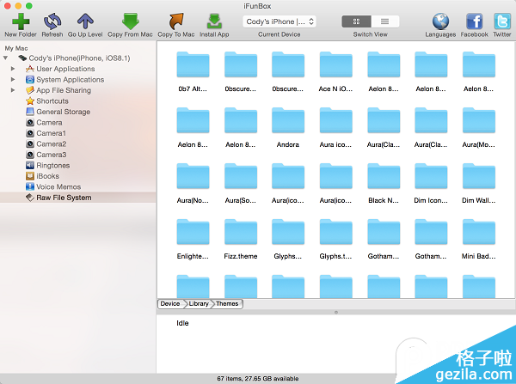Click the Install App icon

pyautogui.click(x=214, y=21)
